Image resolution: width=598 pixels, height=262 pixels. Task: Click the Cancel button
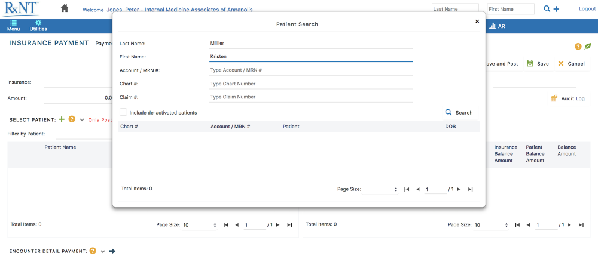pos(571,64)
